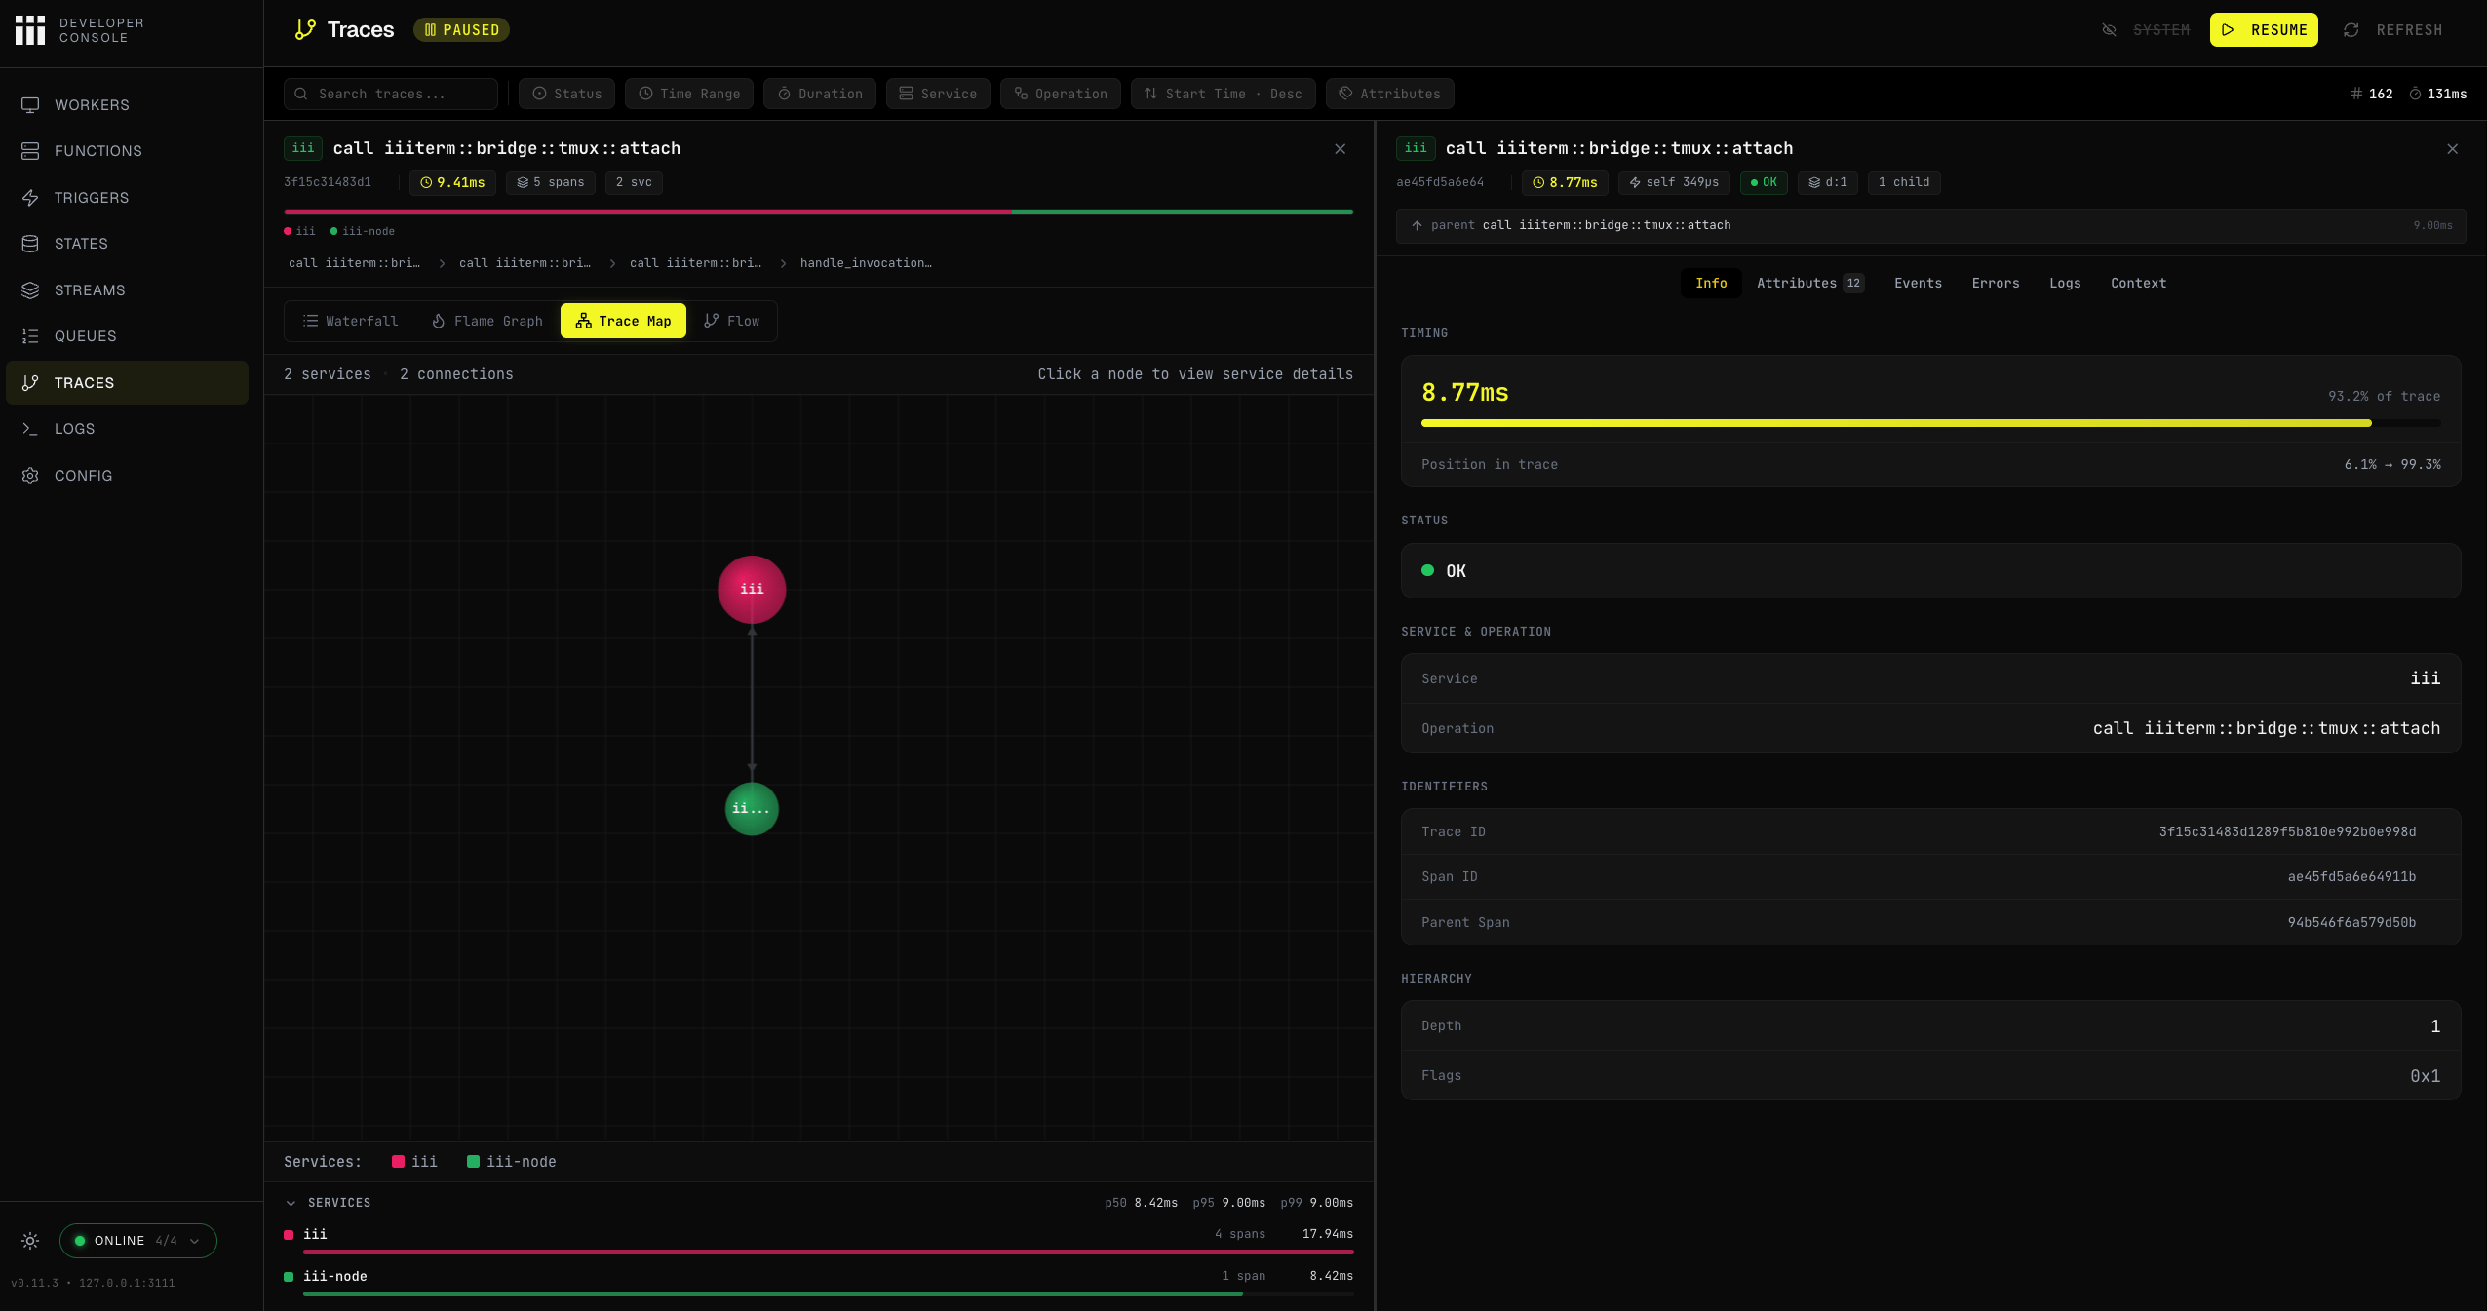Switch to Flame Graph view

pyautogui.click(x=487, y=321)
